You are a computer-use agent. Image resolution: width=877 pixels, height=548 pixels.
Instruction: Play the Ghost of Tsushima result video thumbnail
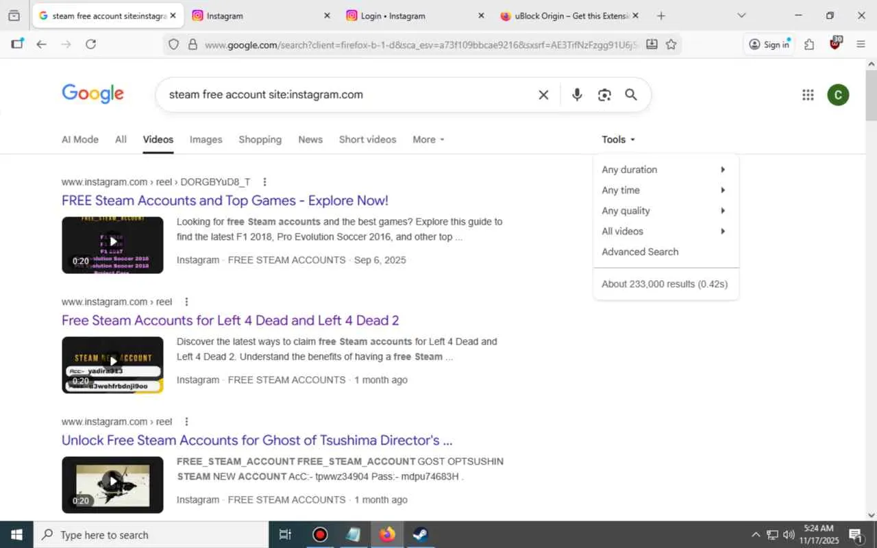tap(112, 485)
